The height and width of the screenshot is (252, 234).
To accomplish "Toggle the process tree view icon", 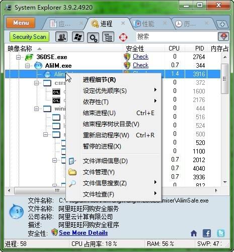I will tap(108, 37).
